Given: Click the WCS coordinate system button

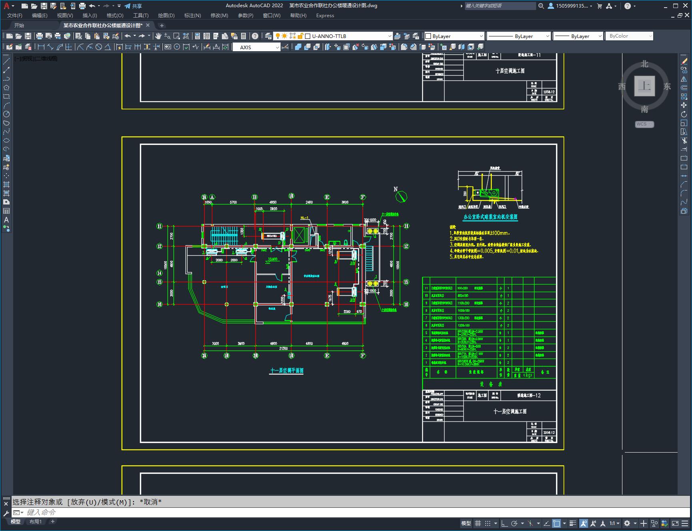Looking at the screenshot, I should (x=644, y=124).
